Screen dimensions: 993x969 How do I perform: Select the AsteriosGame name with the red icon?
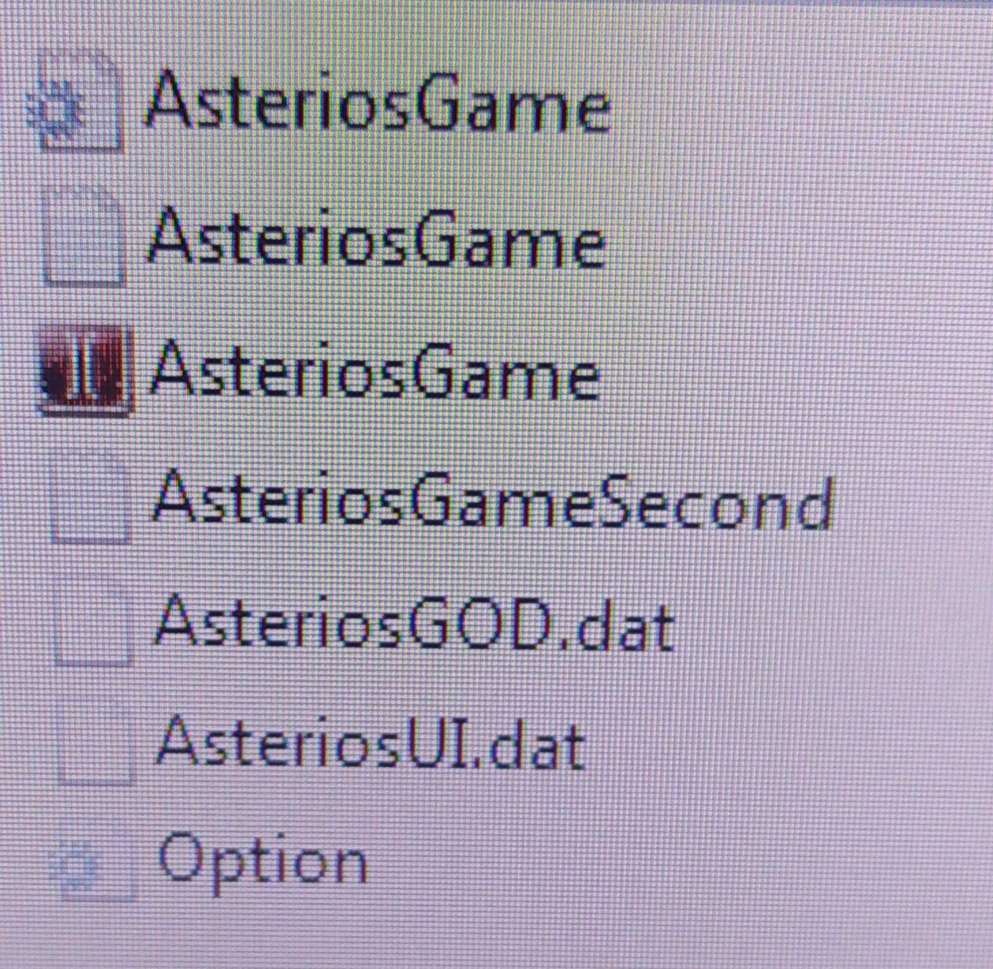point(376,369)
